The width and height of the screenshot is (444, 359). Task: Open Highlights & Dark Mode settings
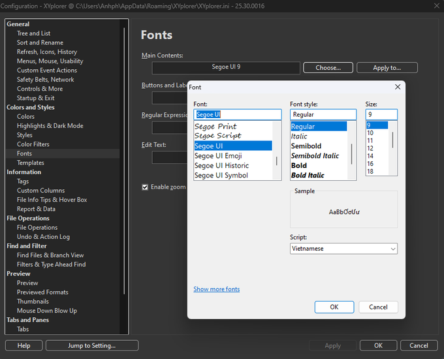50,126
